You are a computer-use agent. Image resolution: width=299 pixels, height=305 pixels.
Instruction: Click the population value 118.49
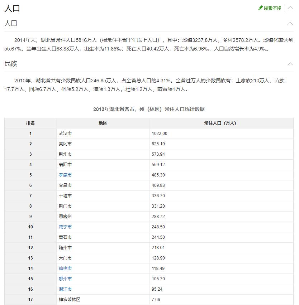tap(158, 268)
